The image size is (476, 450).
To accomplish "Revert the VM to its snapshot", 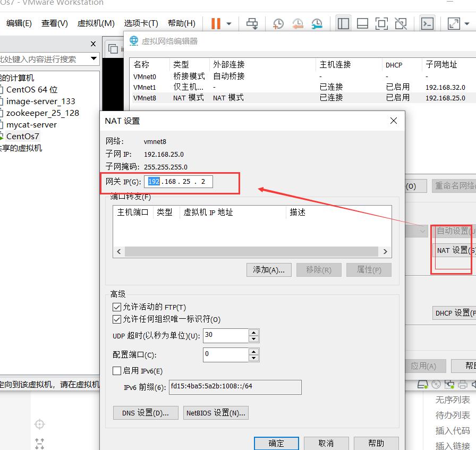I will [x=297, y=23].
